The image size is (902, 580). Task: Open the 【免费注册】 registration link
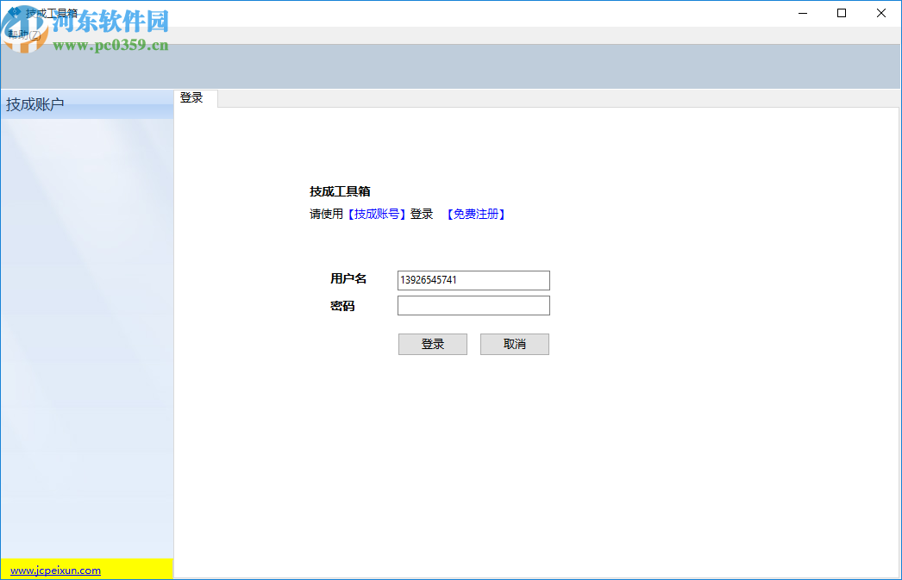pos(476,215)
